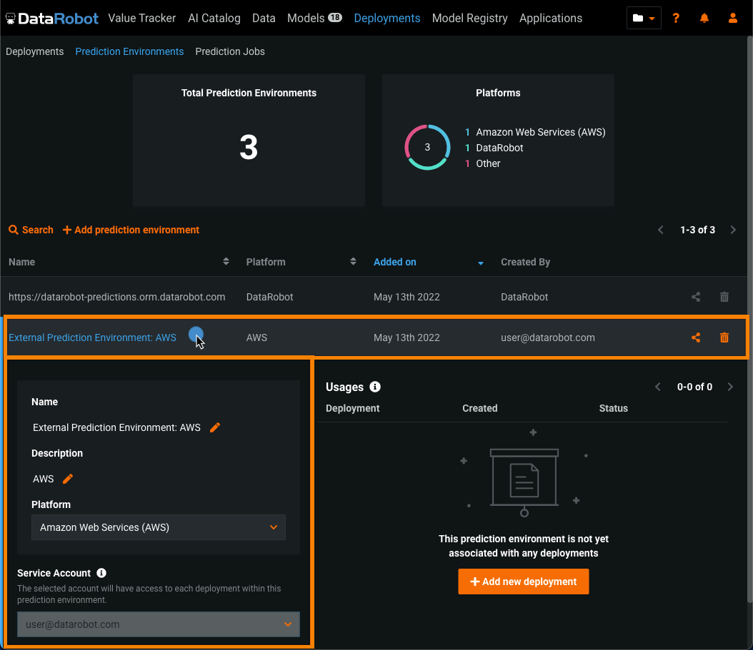Go to next page of environments
Screen dimensions: 753x650
pos(733,230)
